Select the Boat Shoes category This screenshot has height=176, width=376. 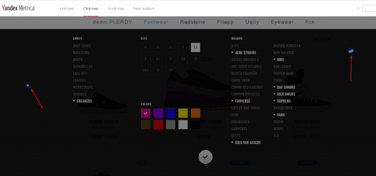82,46
